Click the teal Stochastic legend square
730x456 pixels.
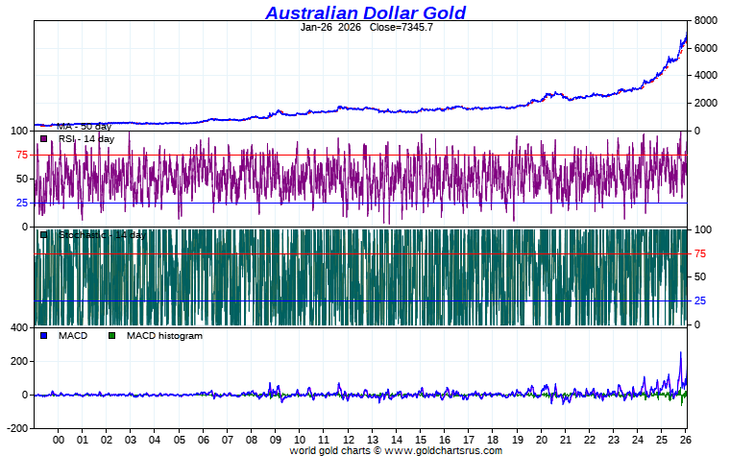pyautogui.click(x=44, y=235)
